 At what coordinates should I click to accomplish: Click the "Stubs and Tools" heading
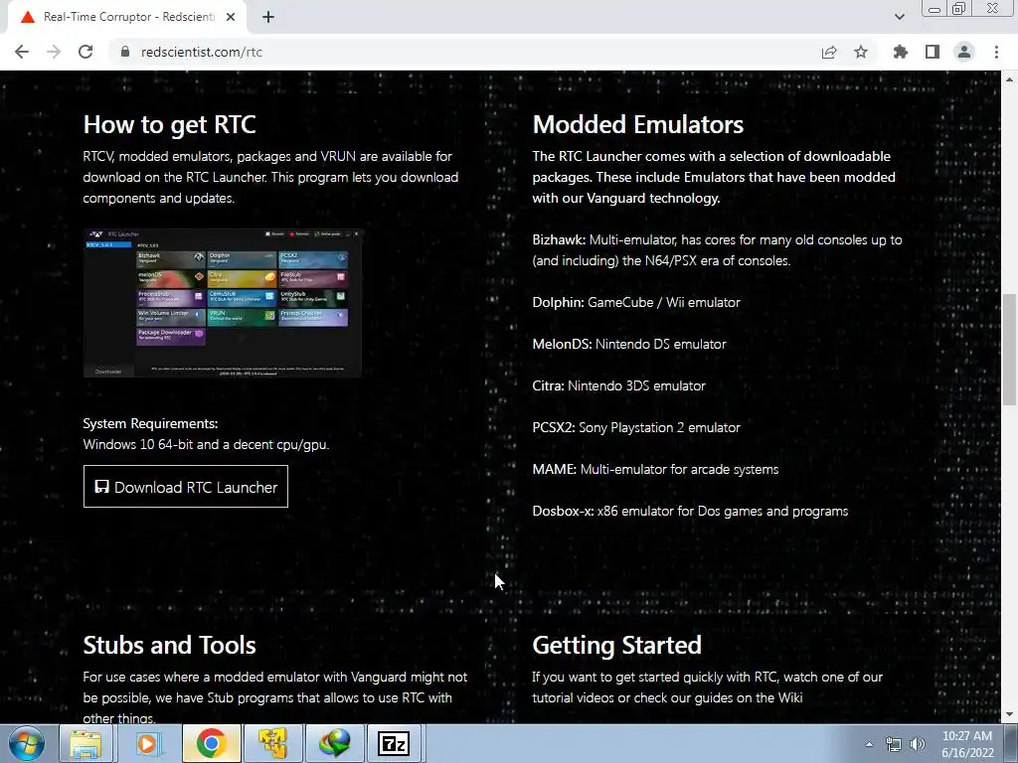169,645
